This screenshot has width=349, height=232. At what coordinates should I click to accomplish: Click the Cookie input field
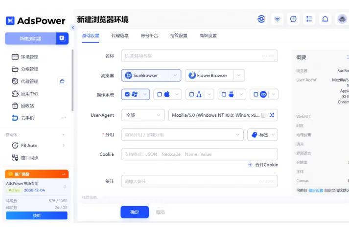(199, 154)
